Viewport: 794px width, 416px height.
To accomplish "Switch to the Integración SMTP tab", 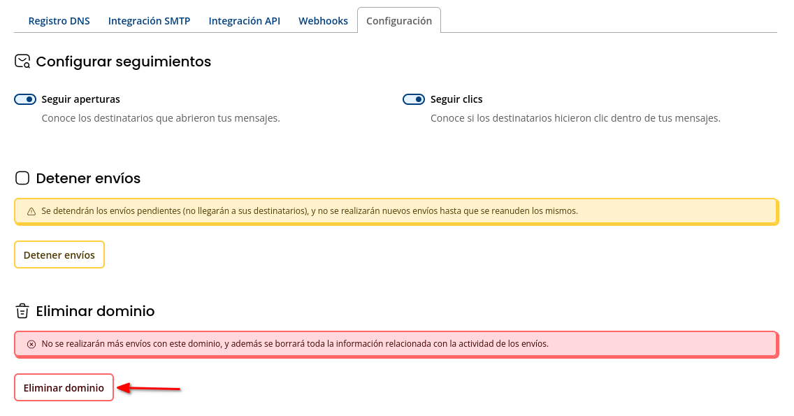I will [149, 21].
